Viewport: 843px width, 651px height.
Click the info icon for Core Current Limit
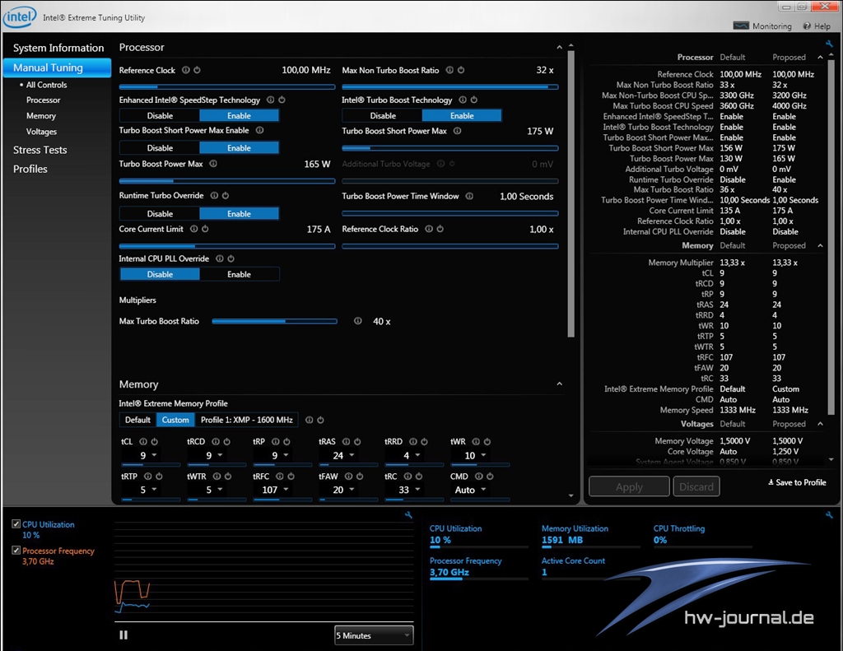pos(193,229)
